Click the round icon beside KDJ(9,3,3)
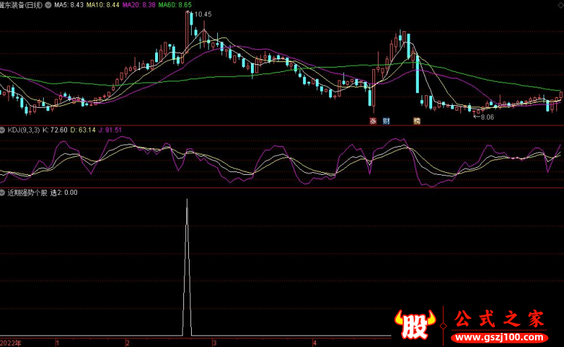 [x=3, y=130]
